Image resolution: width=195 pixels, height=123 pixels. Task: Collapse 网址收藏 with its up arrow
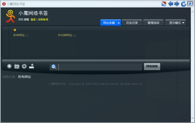pyautogui.click(x=119, y=23)
